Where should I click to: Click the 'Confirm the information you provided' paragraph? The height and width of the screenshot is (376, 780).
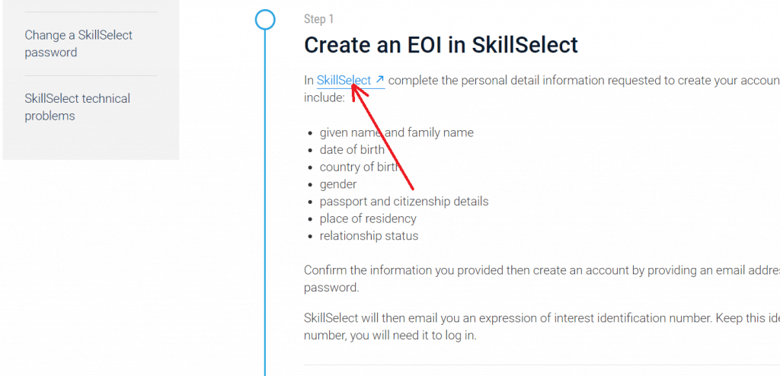pyautogui.click(x=533, y=270)
